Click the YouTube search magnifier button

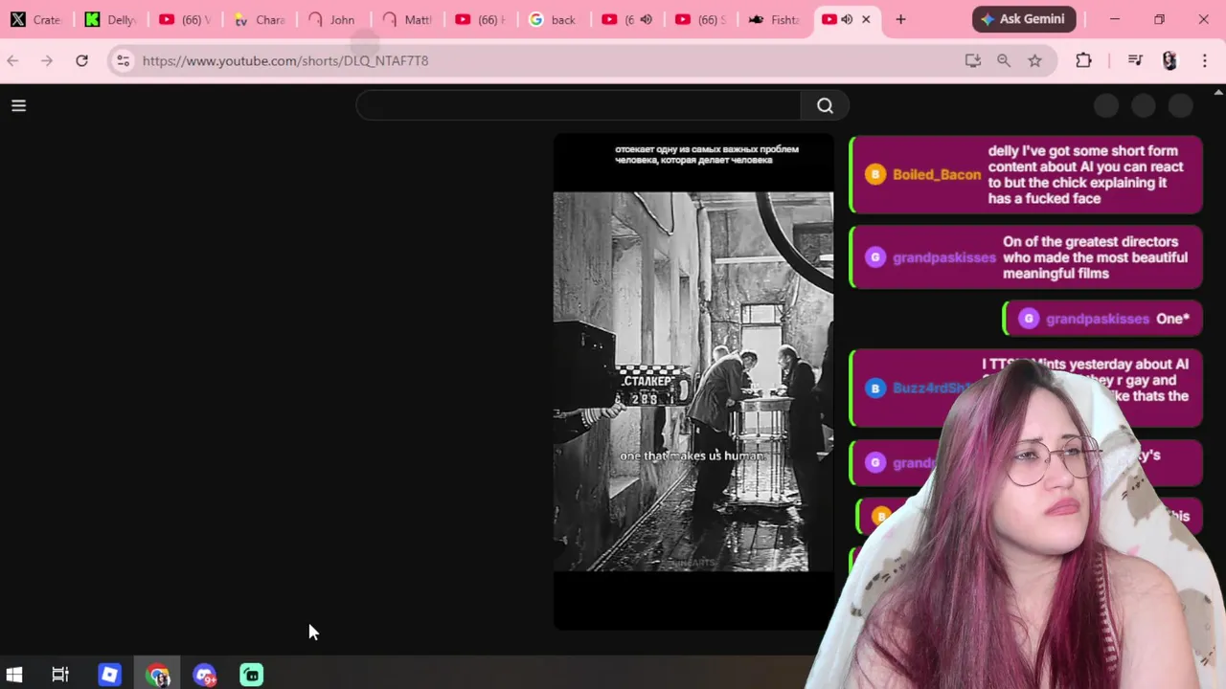pyautogui.click(x=825, y=106)
